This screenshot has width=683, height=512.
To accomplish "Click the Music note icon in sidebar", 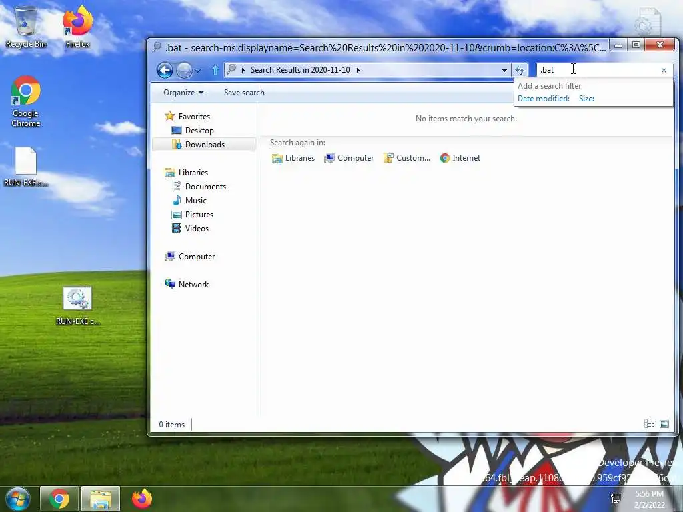I will 176,200.
